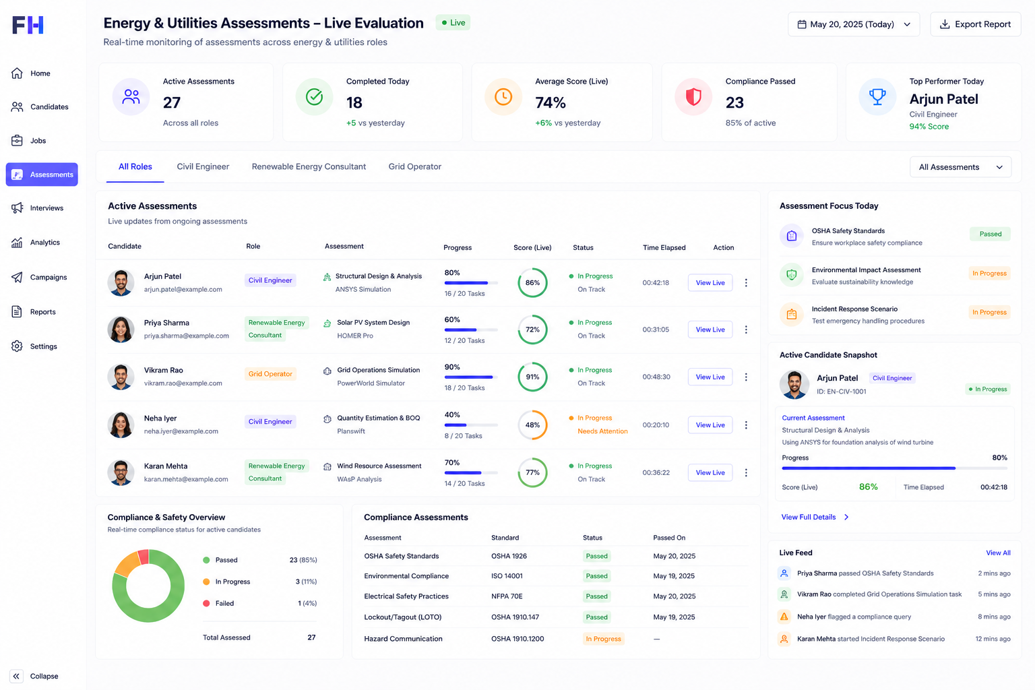Click View All in Live Feed
The width and height of the screenshot is (1035, 690).
point(998,553)
